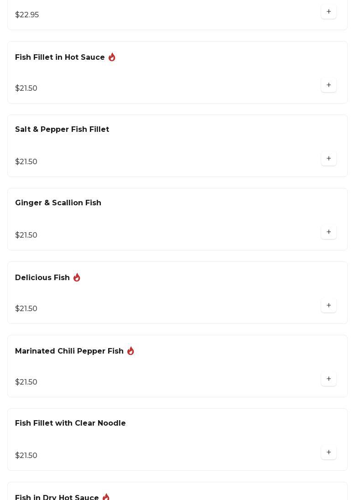The height and width of the screenshot is (500, 355).
Task: Click the $22.95 price label
Action: [27, 15]
